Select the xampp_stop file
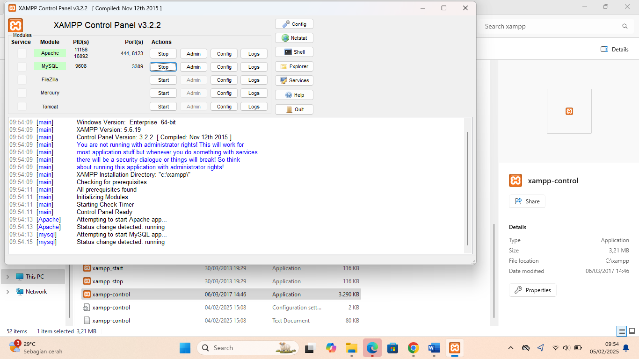639x359 pixels. click(x=221, y=281)
